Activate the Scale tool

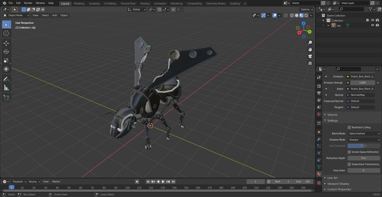click(6, 60)
